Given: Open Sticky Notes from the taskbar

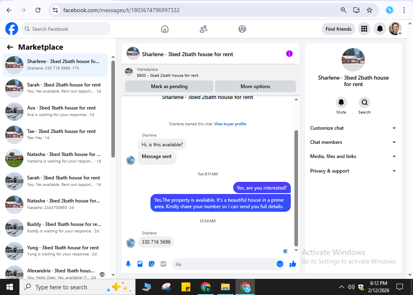Looking at the screenshot, I should 186,287.
